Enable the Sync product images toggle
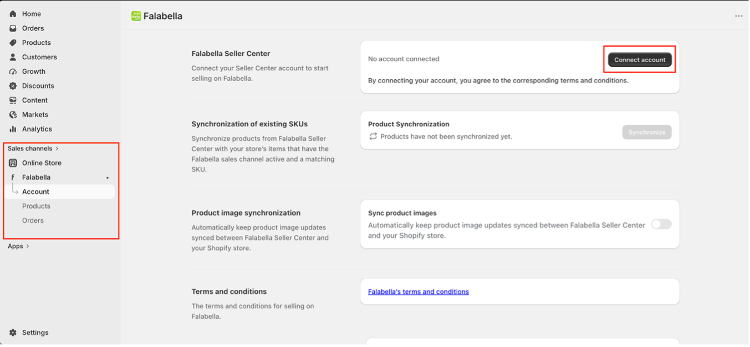The image size is (750, 347). pyautogui.click(x=661, y=224)
